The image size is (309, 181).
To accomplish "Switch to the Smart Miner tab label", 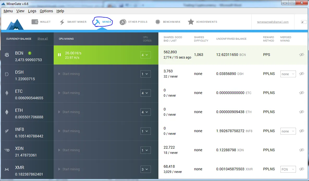I will pos(77,22).
